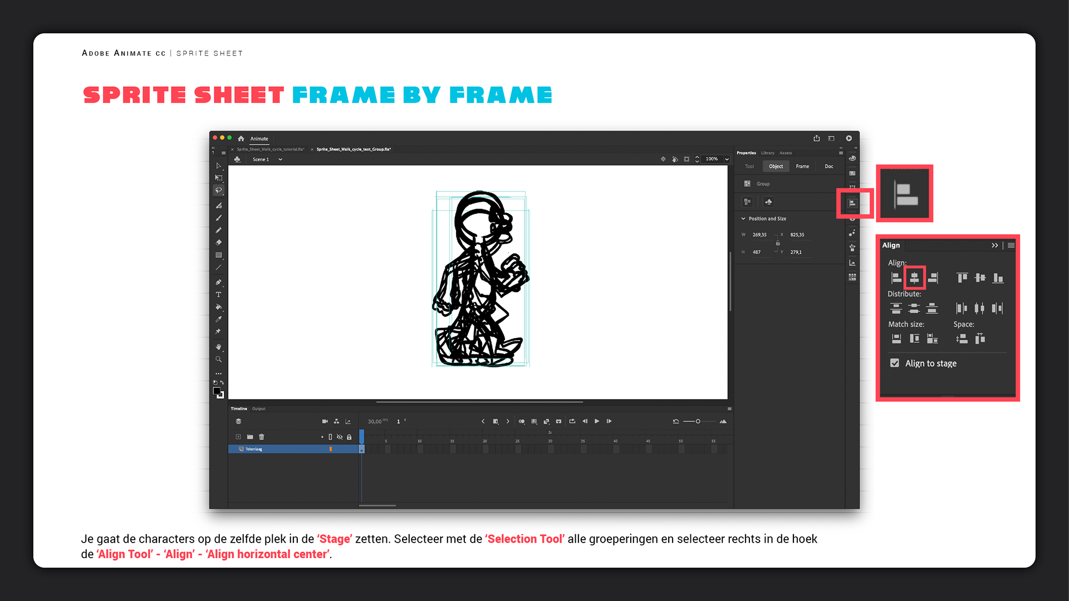The height and width of the screenshot is (601, 1069).
Task: Open the Align panel icon in dock
Action: click(x=852, y=203)
